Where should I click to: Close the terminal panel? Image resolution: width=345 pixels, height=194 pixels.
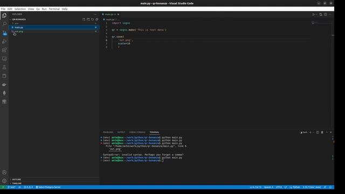click(330, 133)
